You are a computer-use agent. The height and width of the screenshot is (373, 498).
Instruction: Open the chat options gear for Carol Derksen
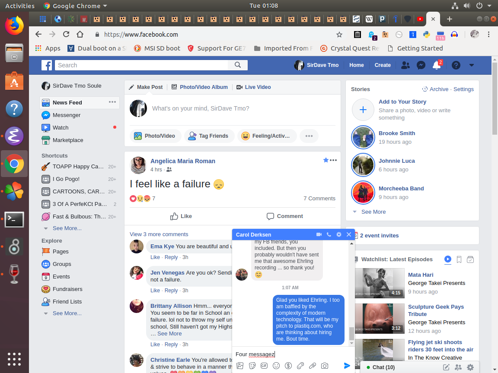click(339, 234)
